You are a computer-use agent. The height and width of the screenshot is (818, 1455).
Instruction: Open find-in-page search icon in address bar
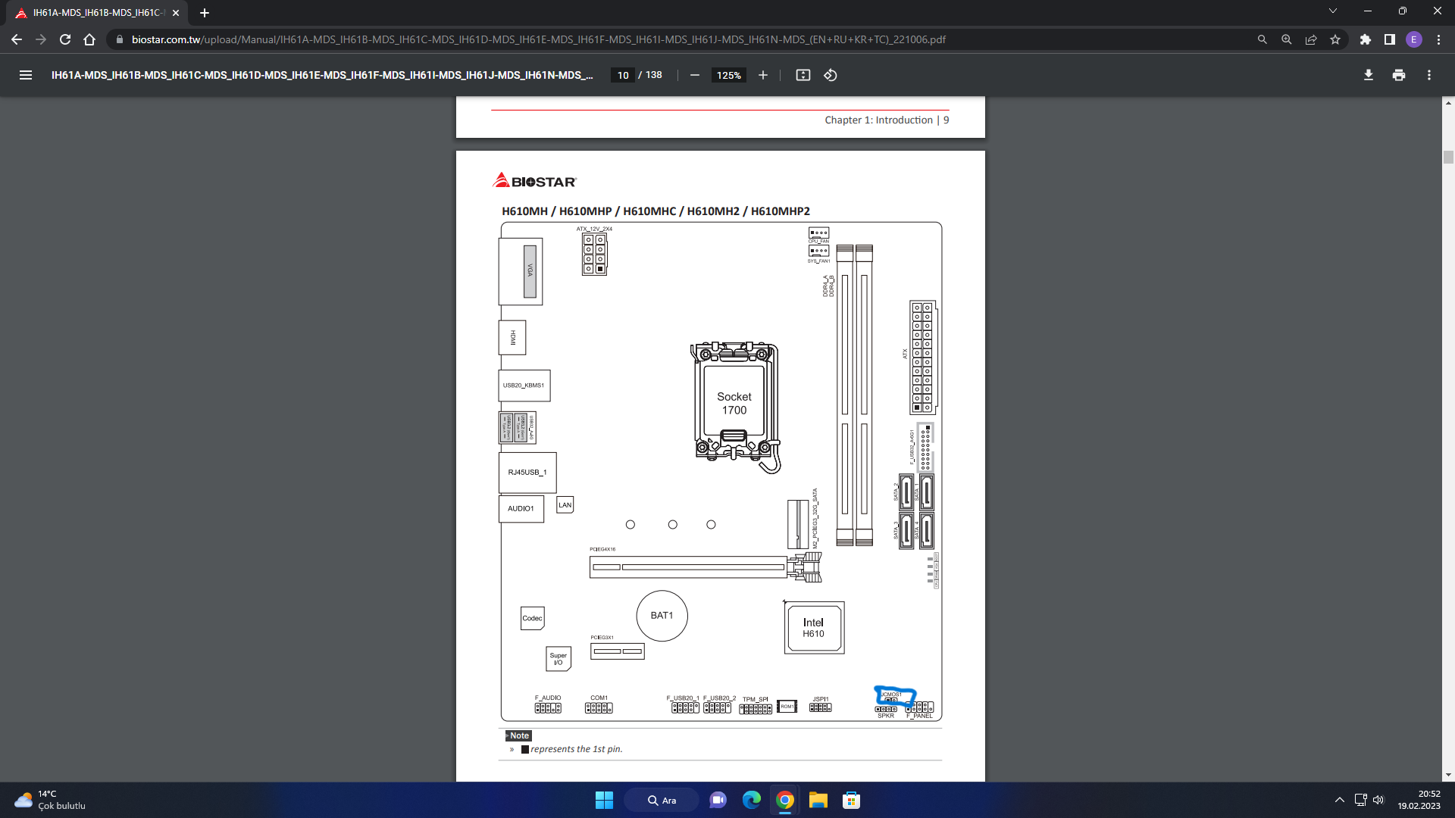1262,39
